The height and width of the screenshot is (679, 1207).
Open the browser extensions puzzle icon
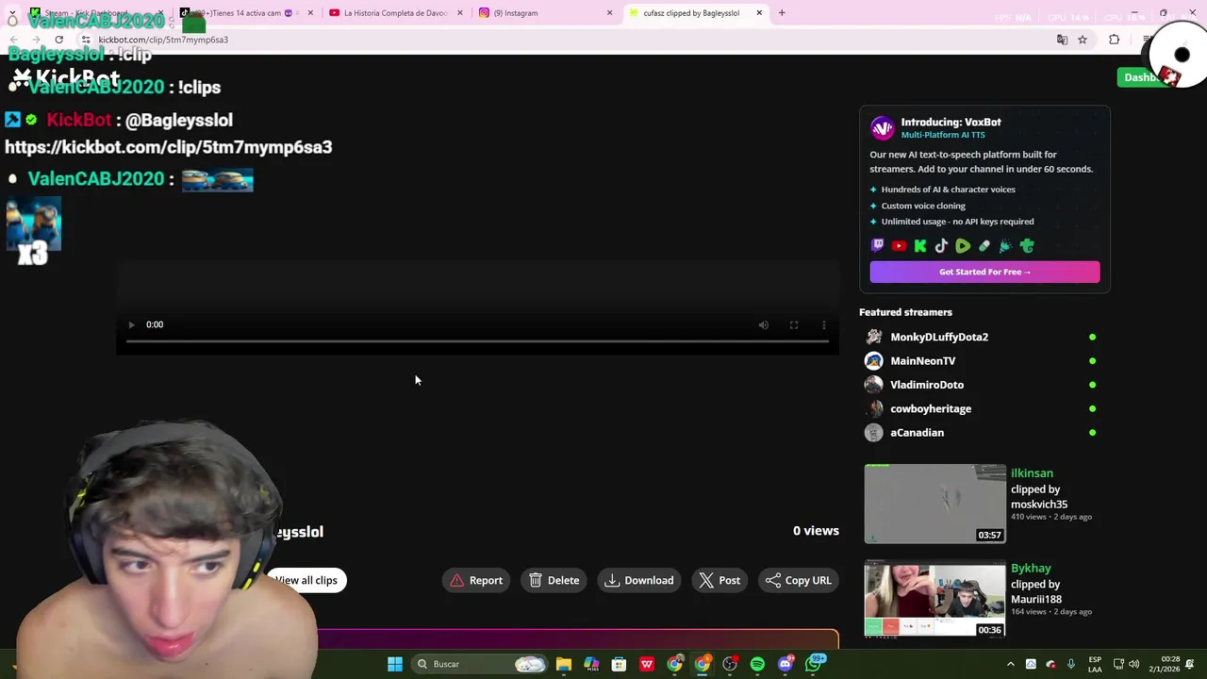click(1114, 40)
